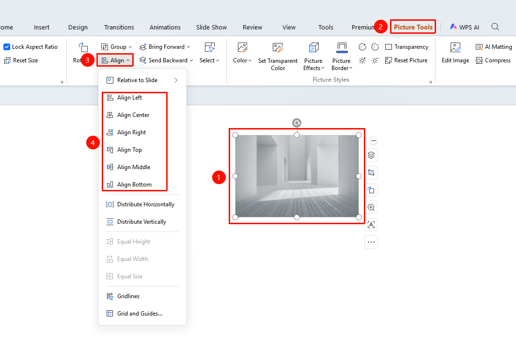
Task: Click Reset Picture in the ribbon
Action: click(x=407, y=60)
